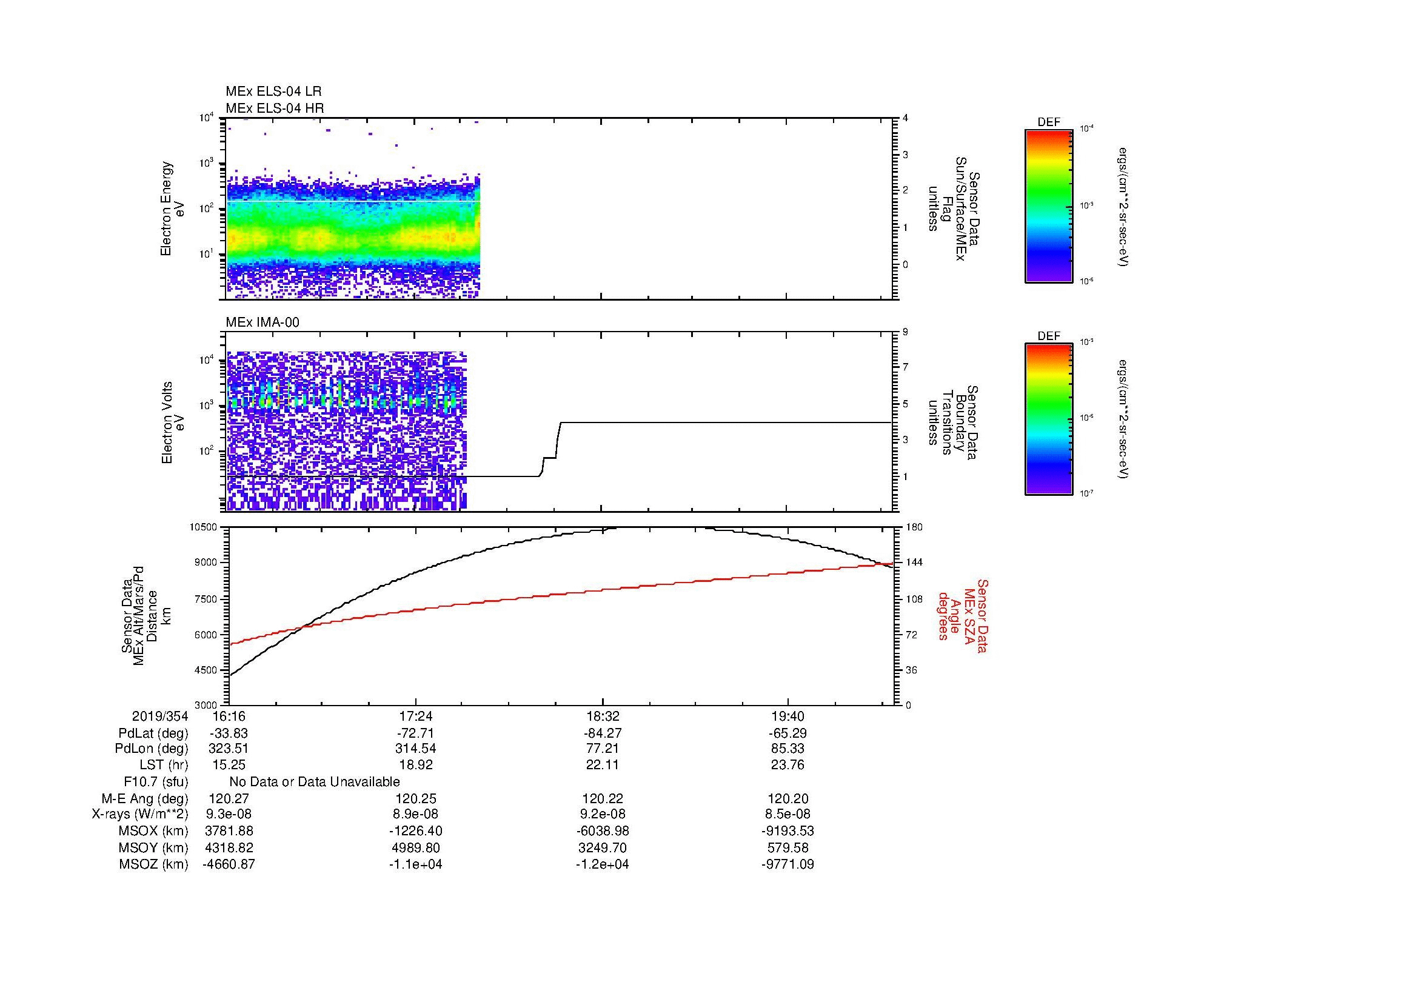
Task: Click MSOZ value '-9771.09'
Action: click(788, 864)
